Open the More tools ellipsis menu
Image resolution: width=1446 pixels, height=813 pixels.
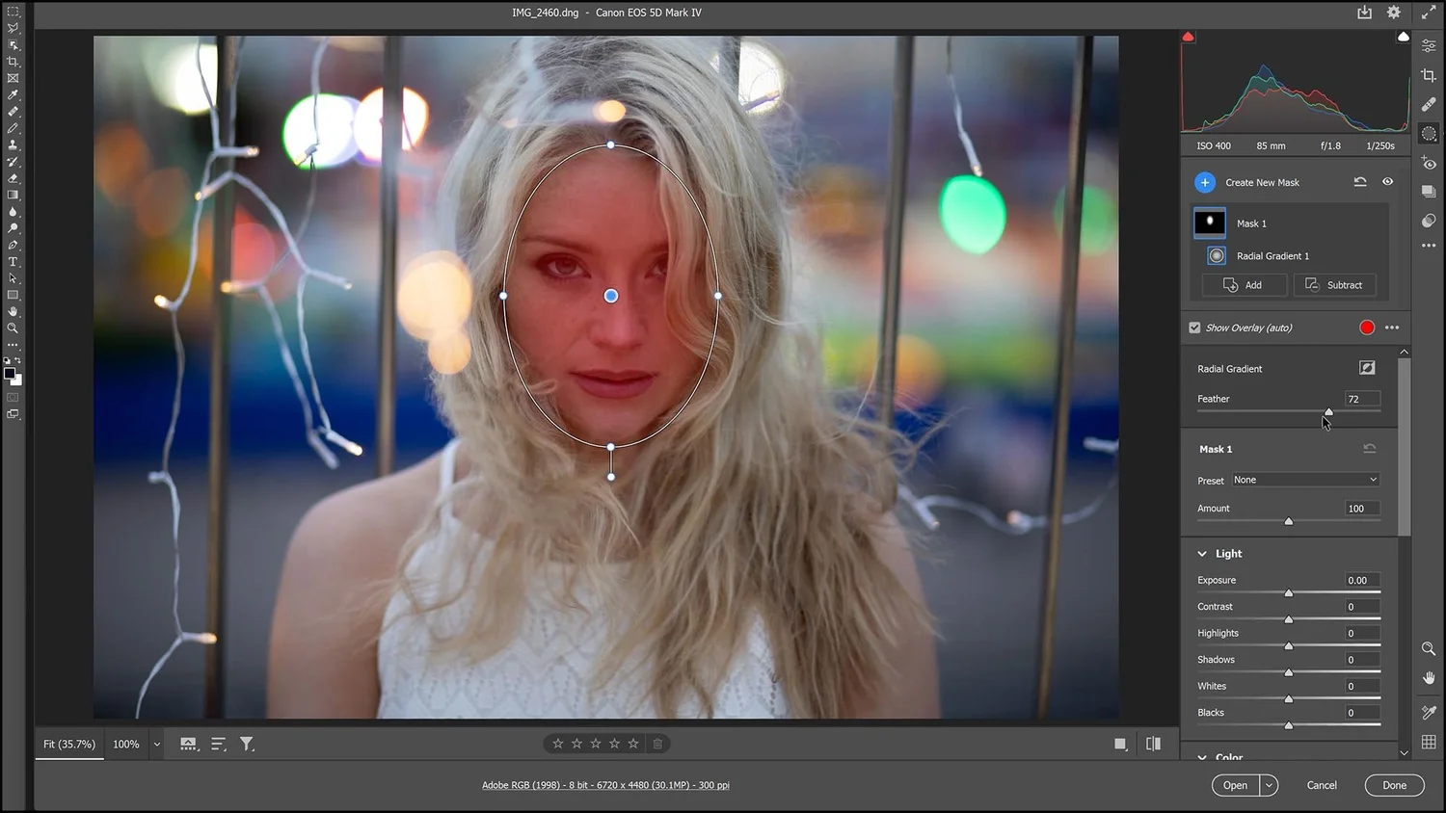1429,246
